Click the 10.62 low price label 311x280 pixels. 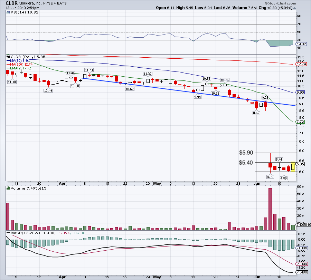tap(130, 89)
